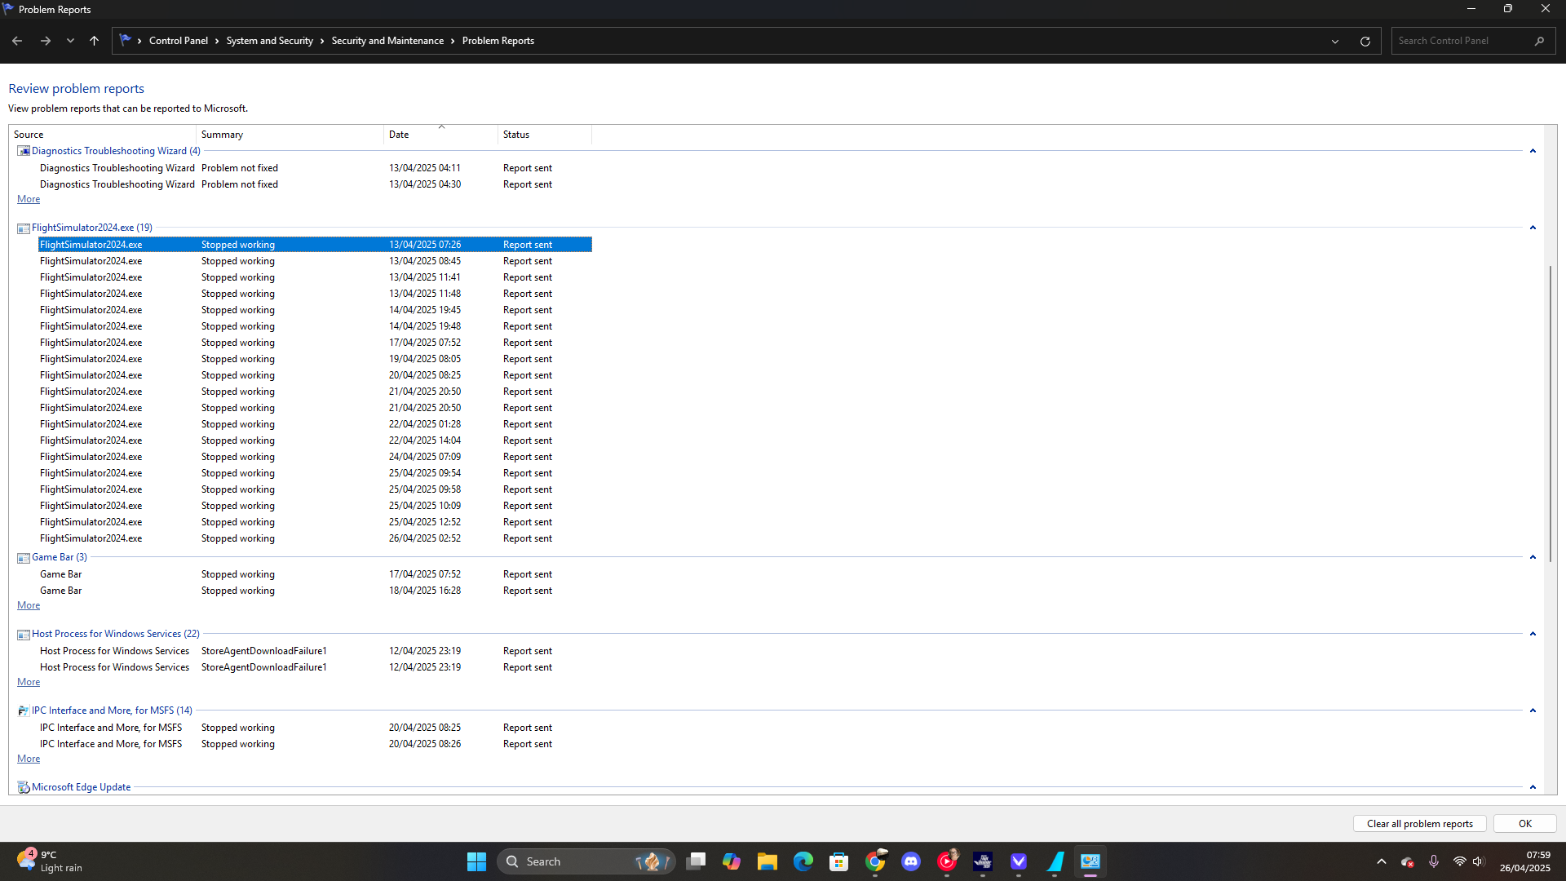Image resolution: width=1566 pixels, height=881 pixels.
Task: Select the Diagnostics Troubleshooting Wizard report from 04:30
Action: (315, 184)
